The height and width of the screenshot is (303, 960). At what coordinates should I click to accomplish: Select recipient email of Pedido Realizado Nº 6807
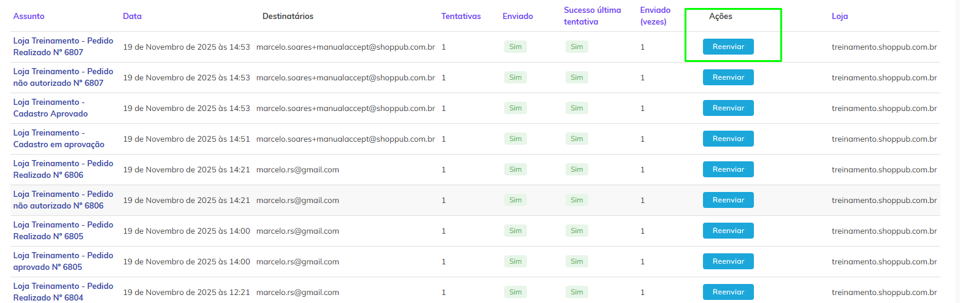pyautogui.click(x=345, y=47)
